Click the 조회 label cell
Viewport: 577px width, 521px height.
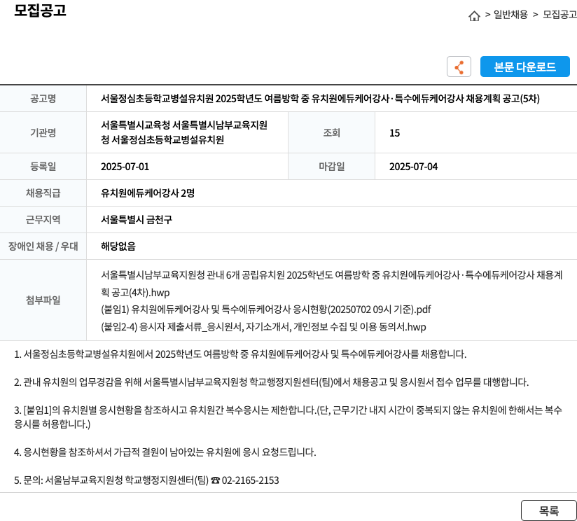point(331,132)
